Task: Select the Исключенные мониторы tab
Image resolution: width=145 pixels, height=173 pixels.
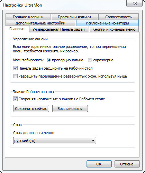Action: [x=107, y=23]
